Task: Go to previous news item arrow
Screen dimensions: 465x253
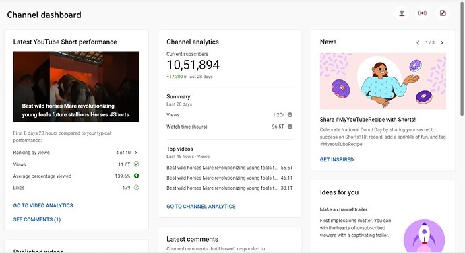Action: tap(418, 42)
